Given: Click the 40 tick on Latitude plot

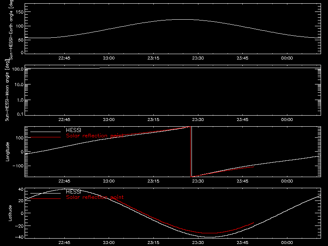Looking at the screenshot, I should (x=21, y=189).
